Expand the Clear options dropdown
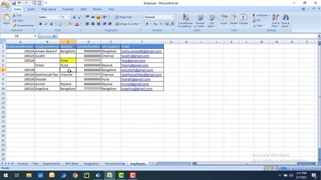The image size is (321, 180). [264, 25]
